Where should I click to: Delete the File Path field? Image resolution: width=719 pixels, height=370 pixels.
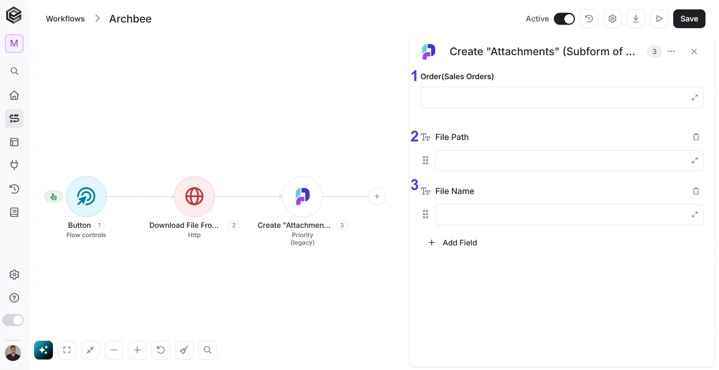[x=696, y=137]
